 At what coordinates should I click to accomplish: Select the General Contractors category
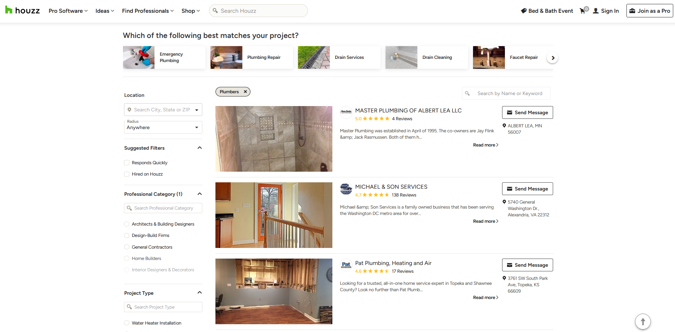[x=126, y=247]
